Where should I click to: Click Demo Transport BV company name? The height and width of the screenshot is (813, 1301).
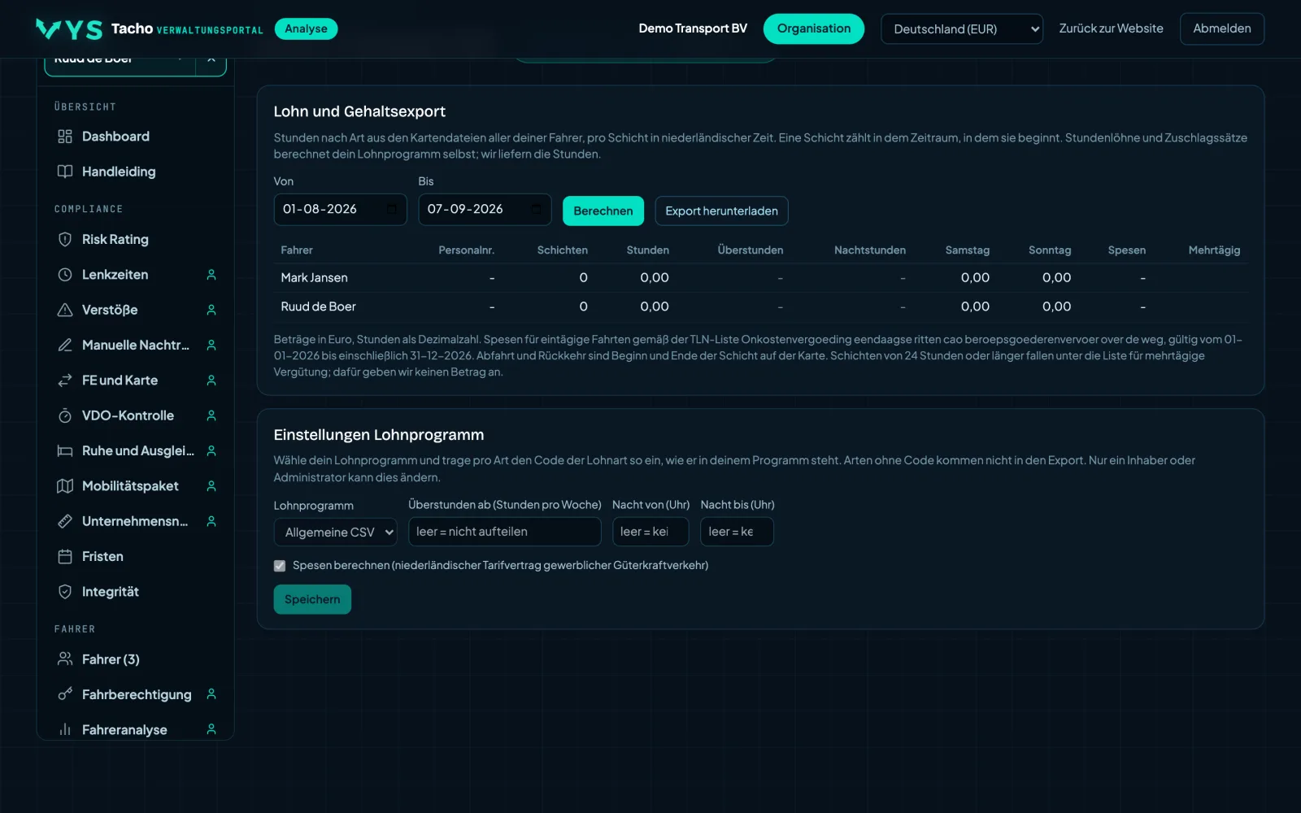pyautogui.click(x=693, y=28)
